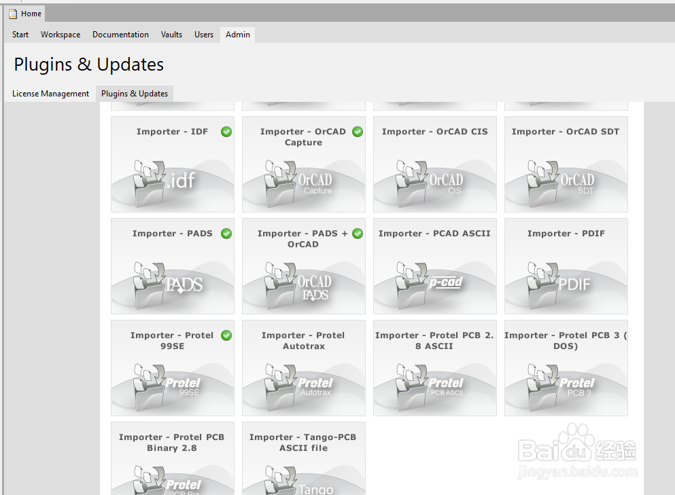Image resolution: width=675 pixels, height=495 pixels.
Task: Click 'Importer - Protel PCB 3 (DOS)' title
Action: click(x=566, y=341)
